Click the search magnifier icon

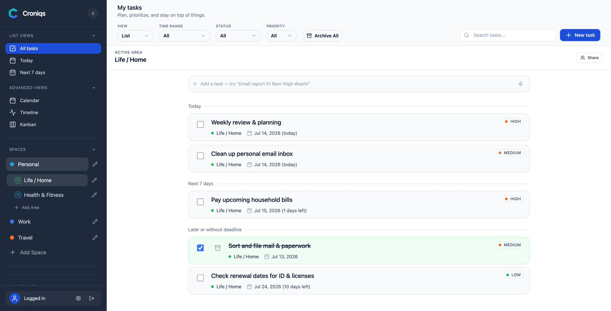(467, 35)
